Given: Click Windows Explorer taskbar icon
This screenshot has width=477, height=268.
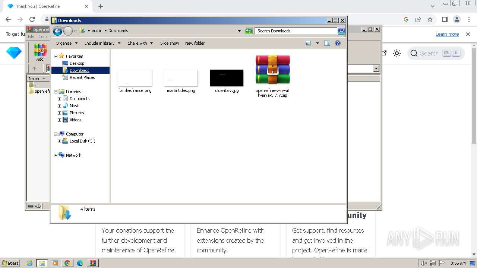Looking at the screenshot, I should [42, 263].
